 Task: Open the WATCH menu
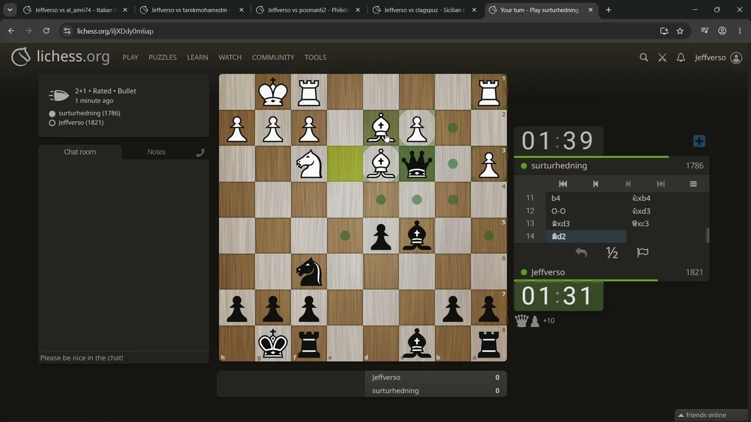pyautogui.click(x=230, y=57)
